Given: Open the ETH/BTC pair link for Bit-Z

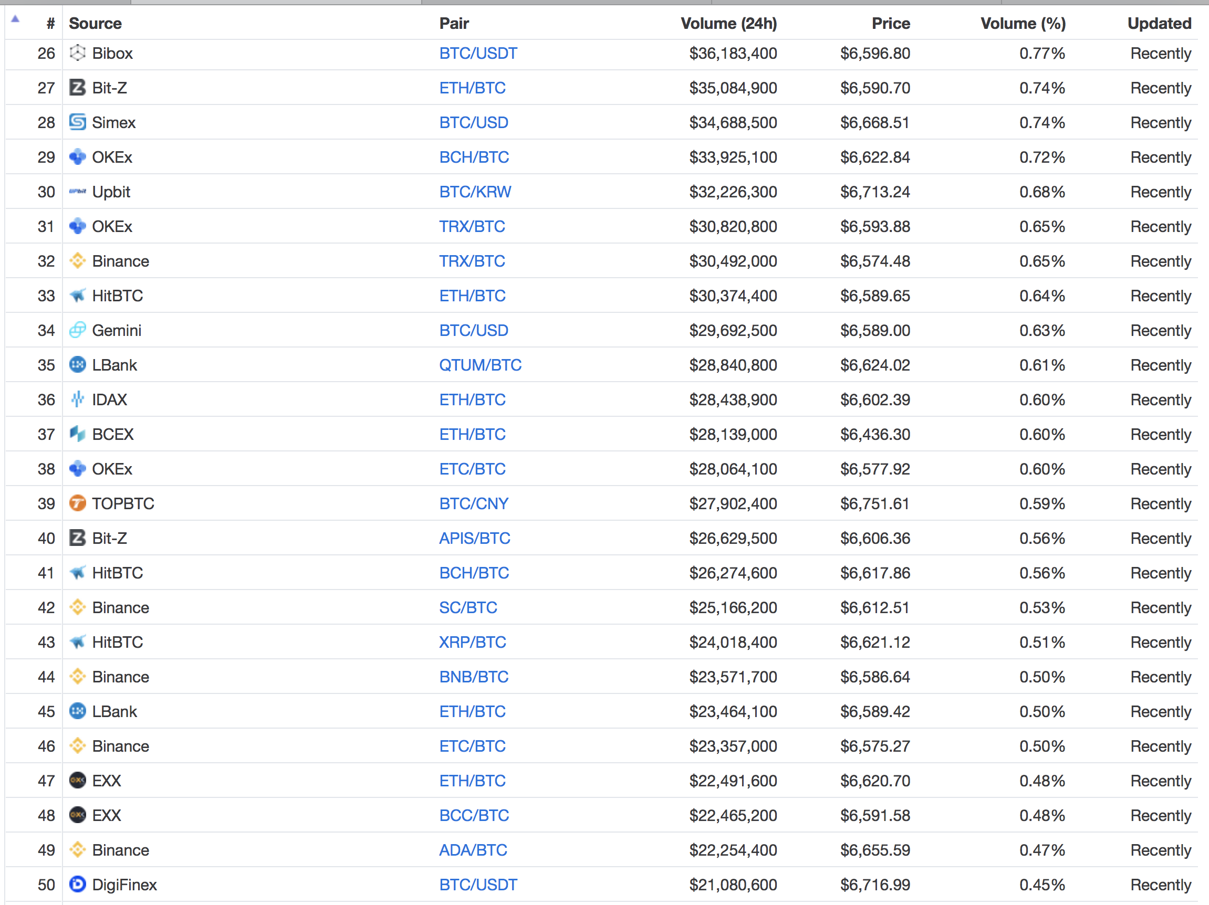Looking at the screenshot, I should (x=472, y=87).
